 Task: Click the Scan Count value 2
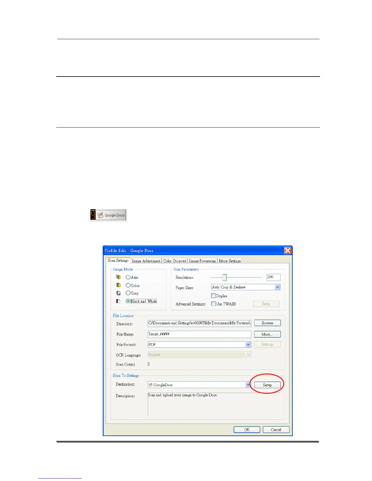pos(149,364)
